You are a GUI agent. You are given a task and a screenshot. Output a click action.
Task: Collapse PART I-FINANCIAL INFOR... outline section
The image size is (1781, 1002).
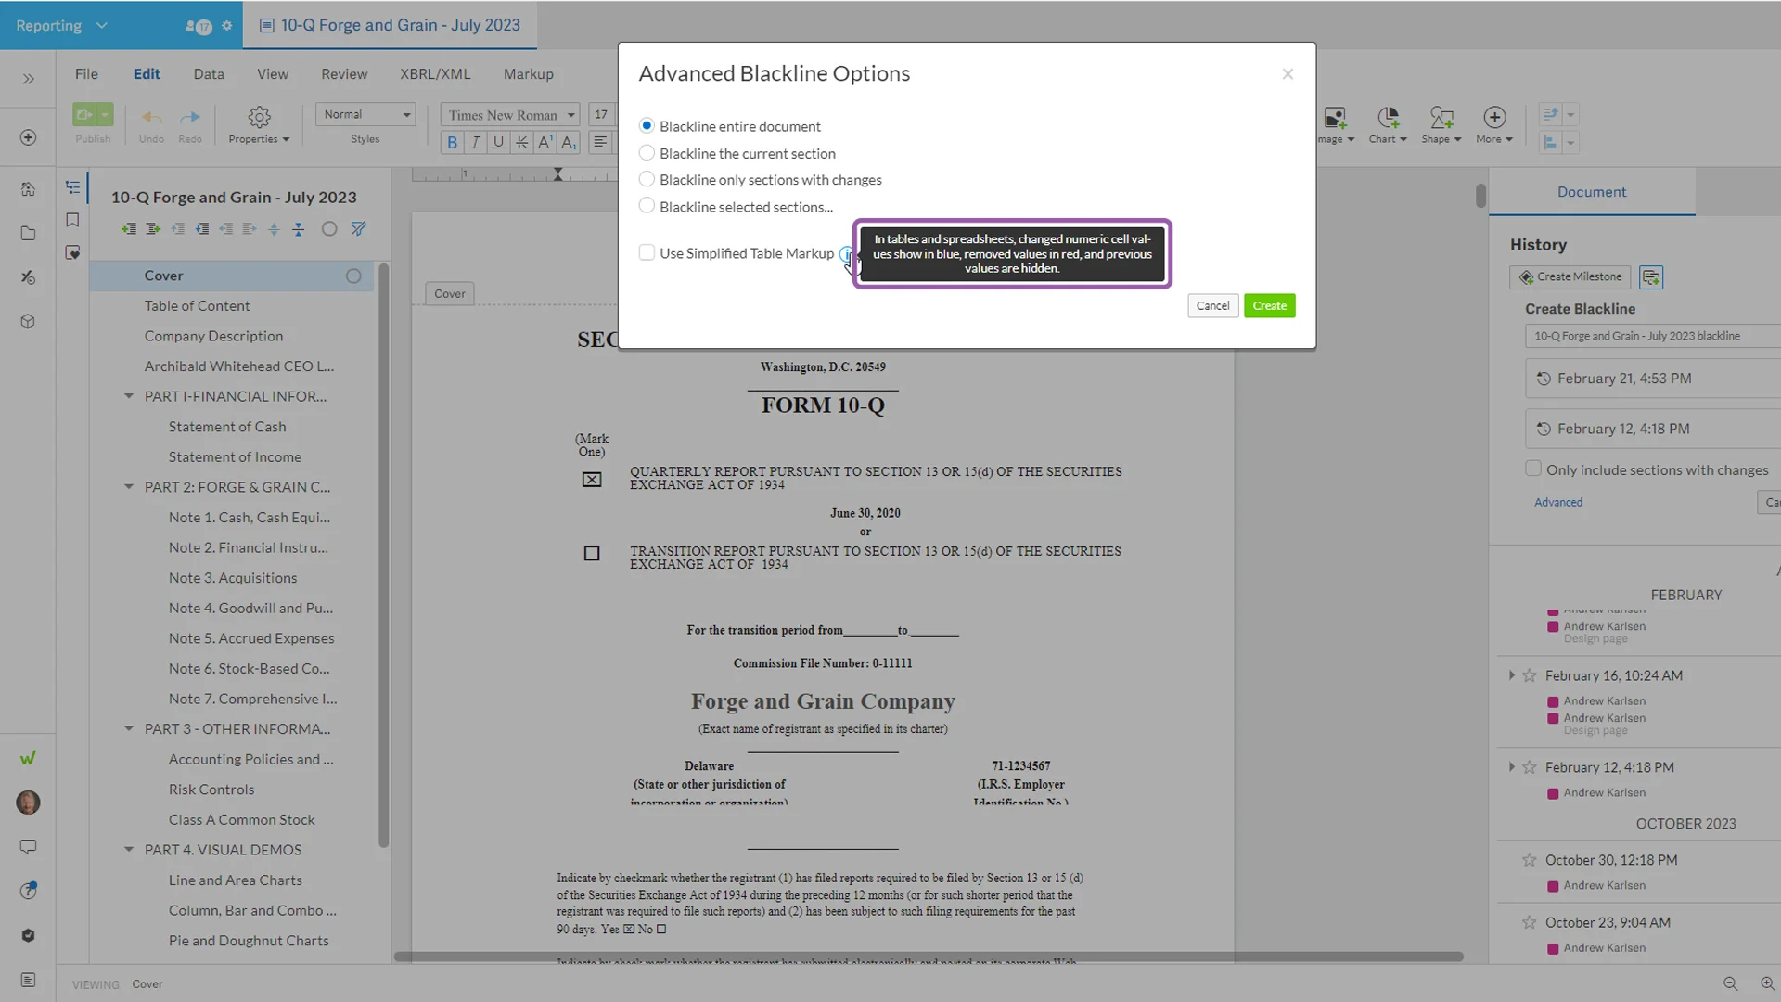(x=129, y=396)
